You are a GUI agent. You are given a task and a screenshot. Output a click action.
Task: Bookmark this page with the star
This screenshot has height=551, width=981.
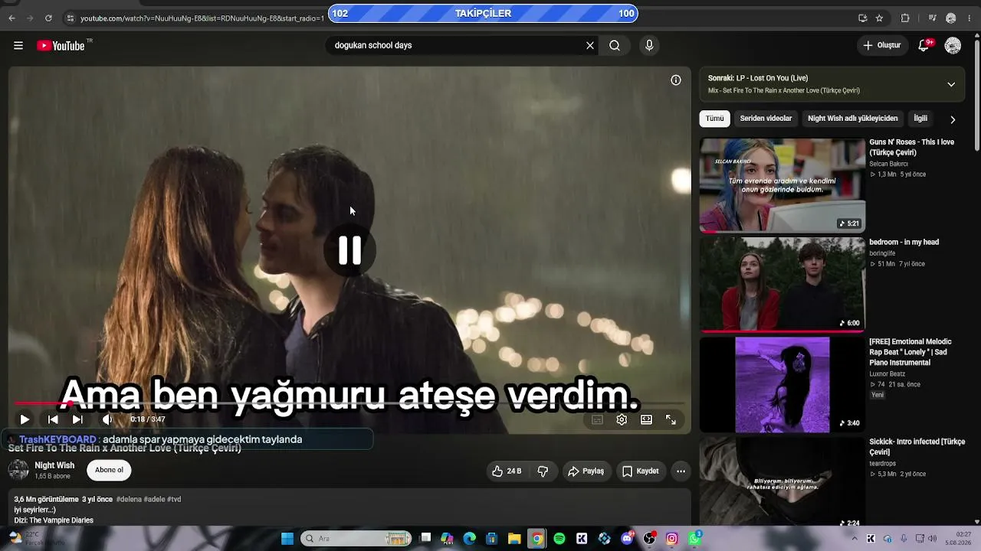tap(879, 18)
